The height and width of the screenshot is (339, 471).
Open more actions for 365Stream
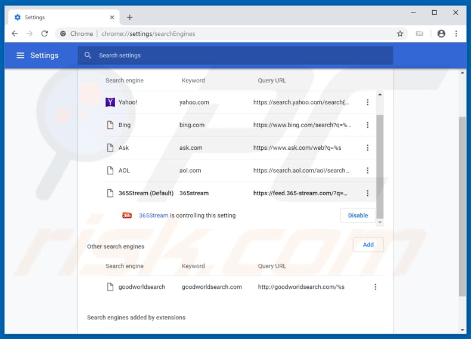tap(367, 193)
